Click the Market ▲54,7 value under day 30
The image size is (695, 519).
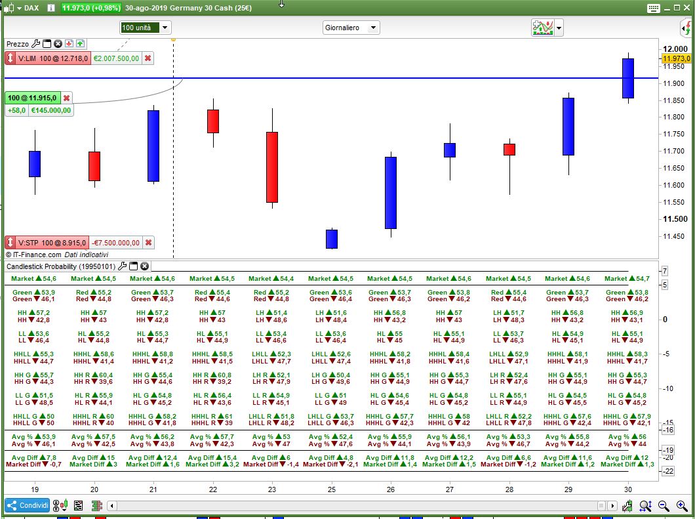point(627,279)
